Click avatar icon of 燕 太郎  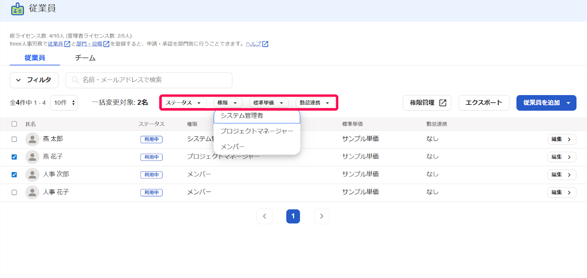click(32, 139)
